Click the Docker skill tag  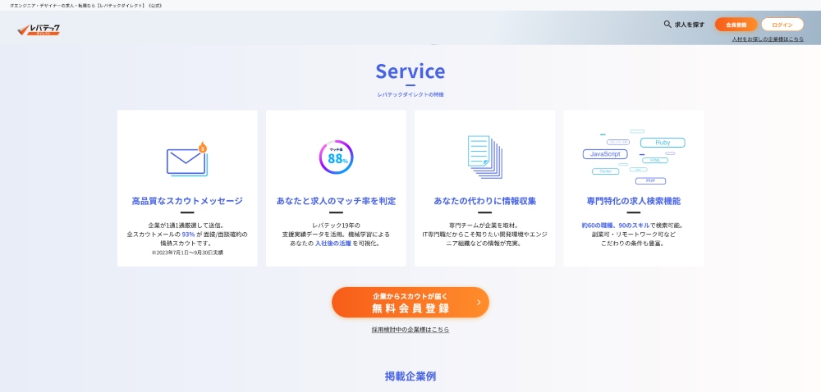605,171
